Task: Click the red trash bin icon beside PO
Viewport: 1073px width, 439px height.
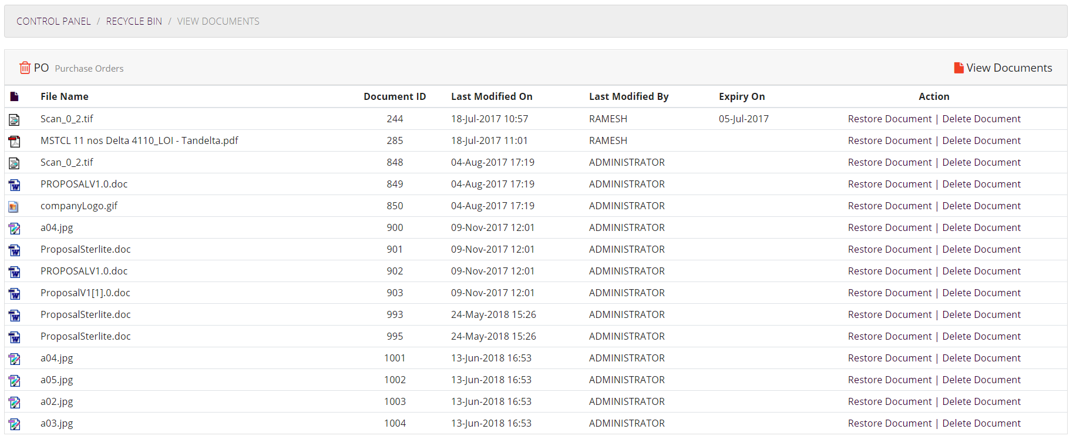Action: click(x=25, y=68)
